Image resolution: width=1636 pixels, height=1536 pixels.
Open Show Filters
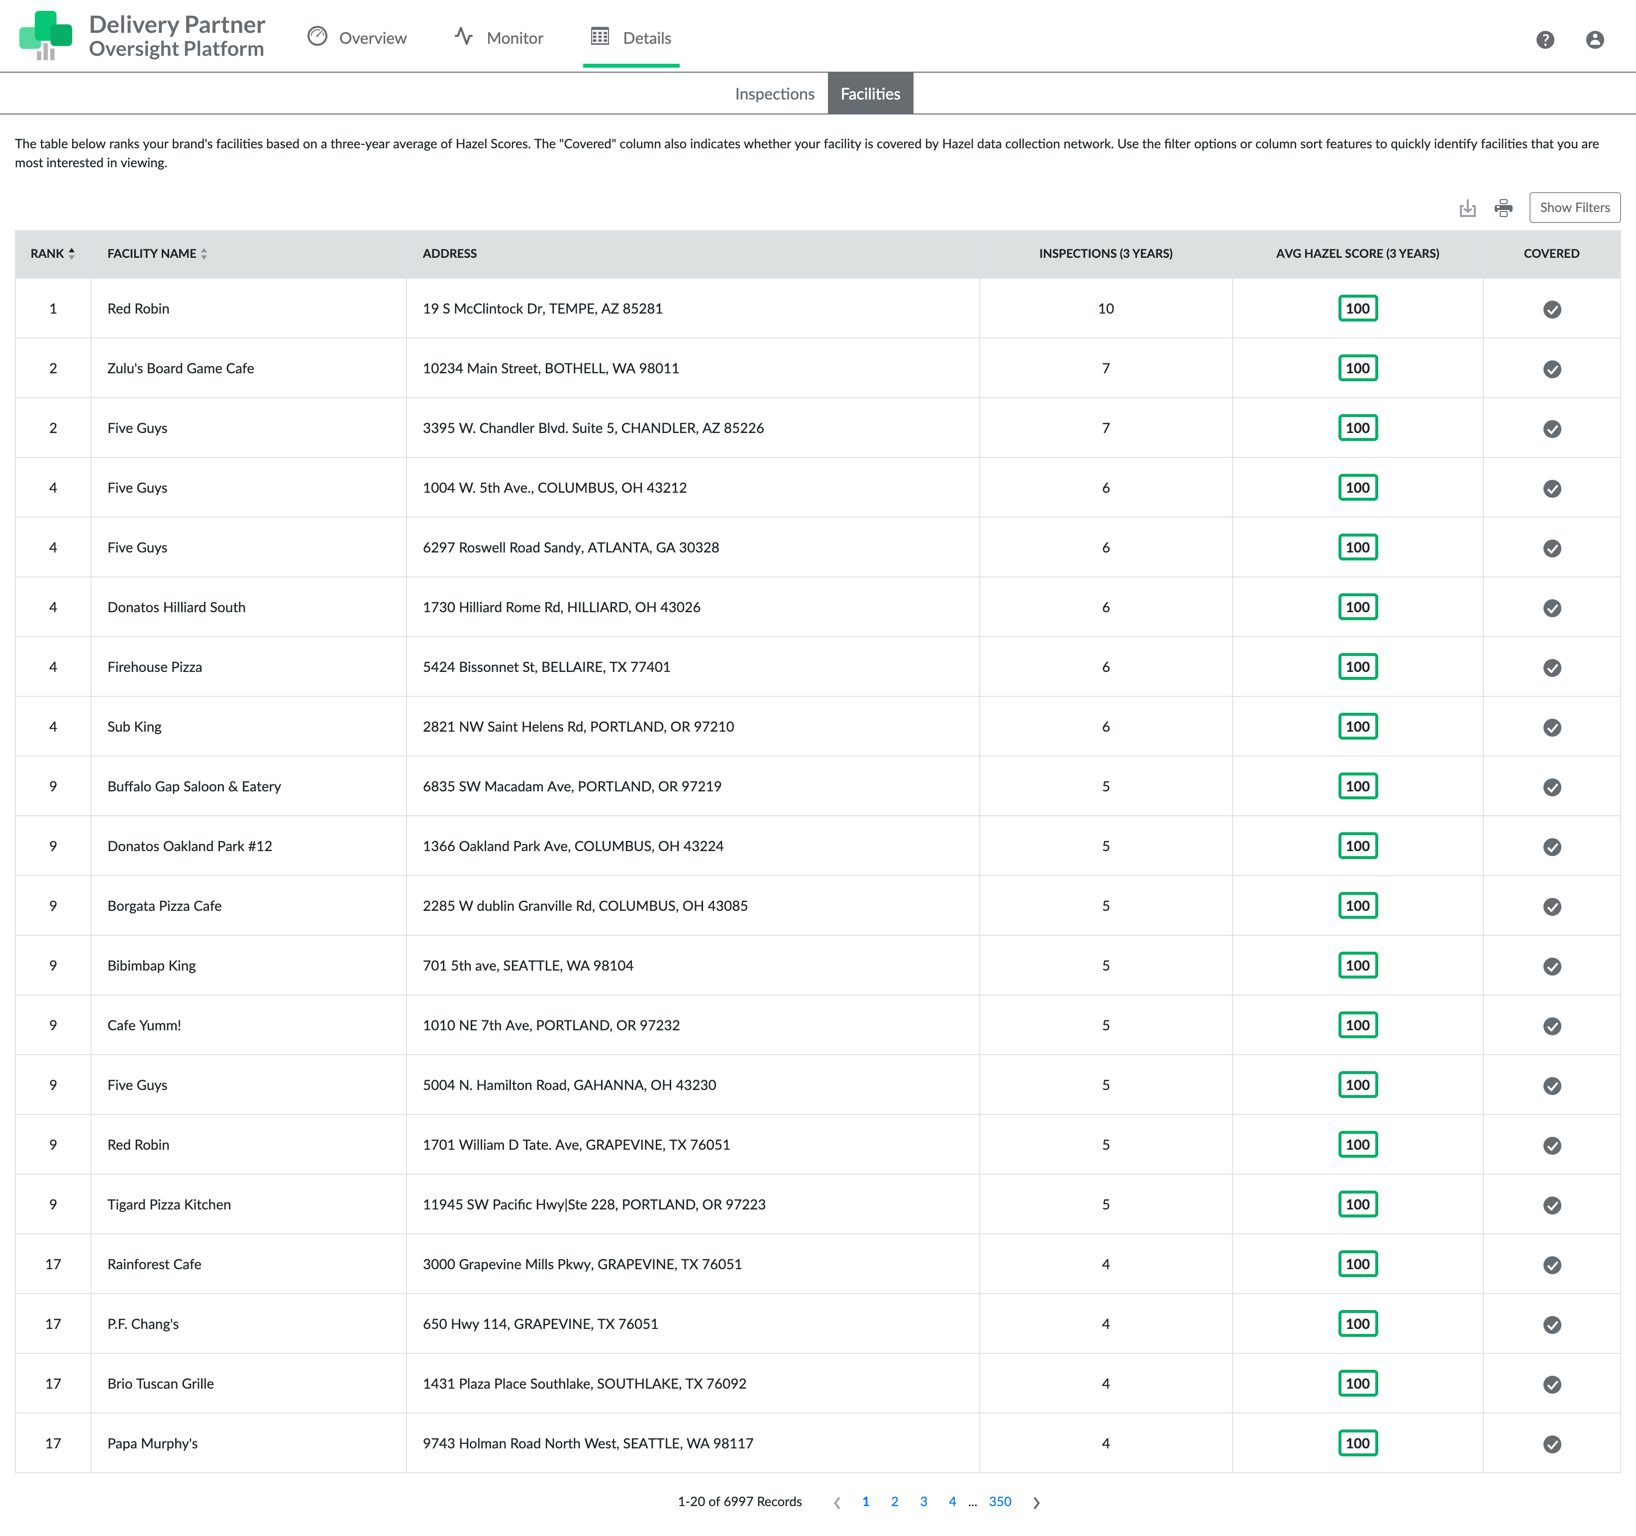point(1574,208)
